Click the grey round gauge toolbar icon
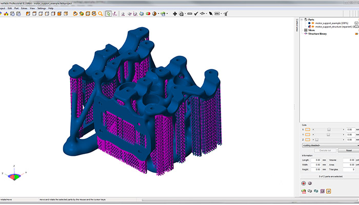359x205 pixels. (x=182, y=14)
